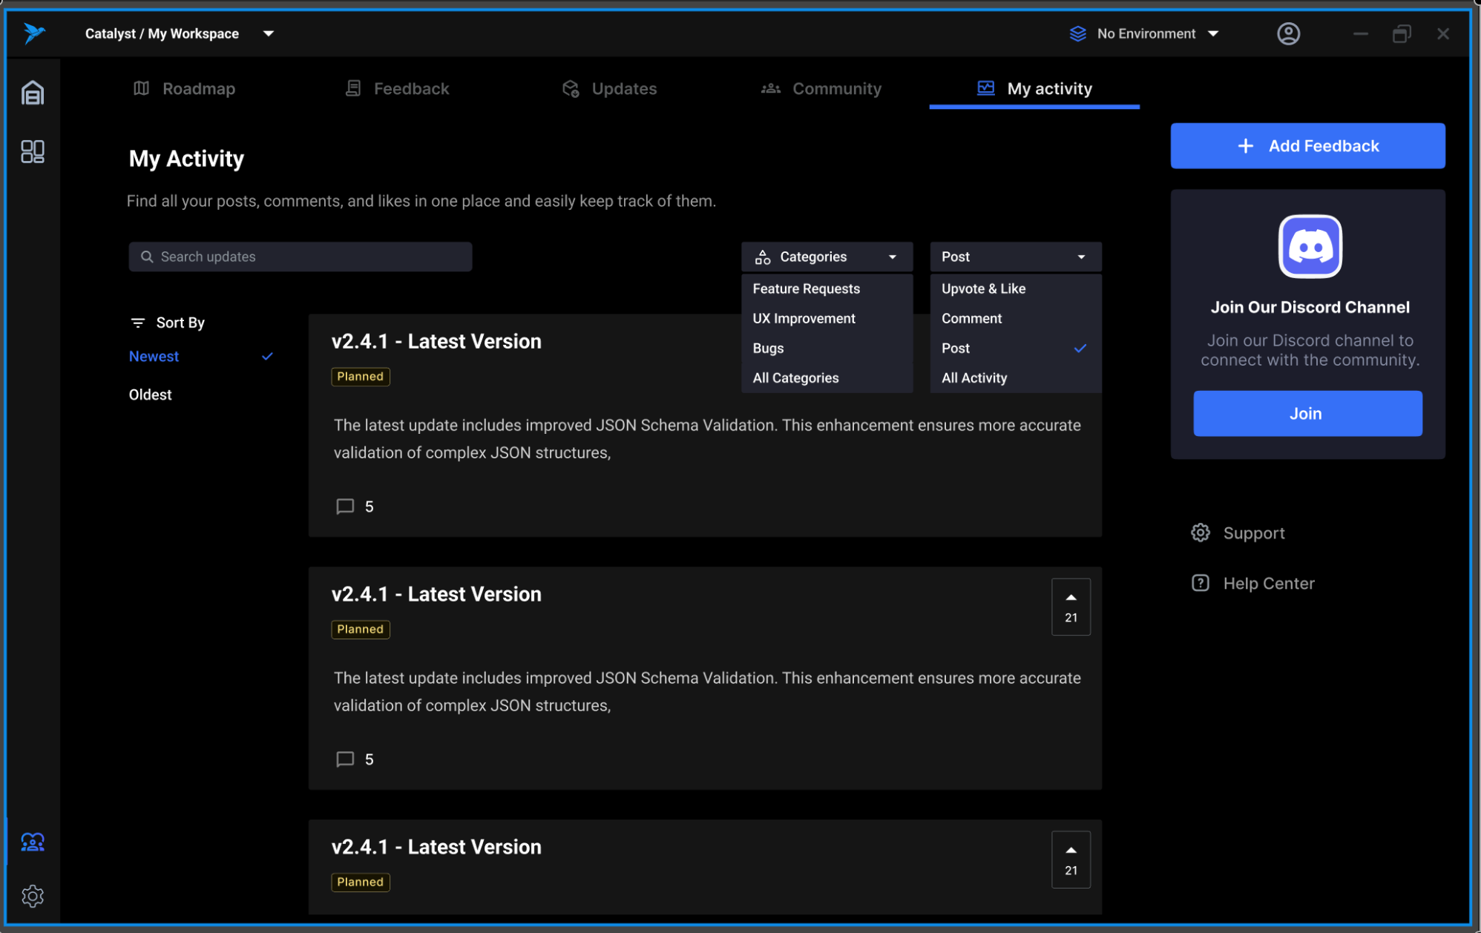Click the Help Center icon

[x=1199, y=583]
